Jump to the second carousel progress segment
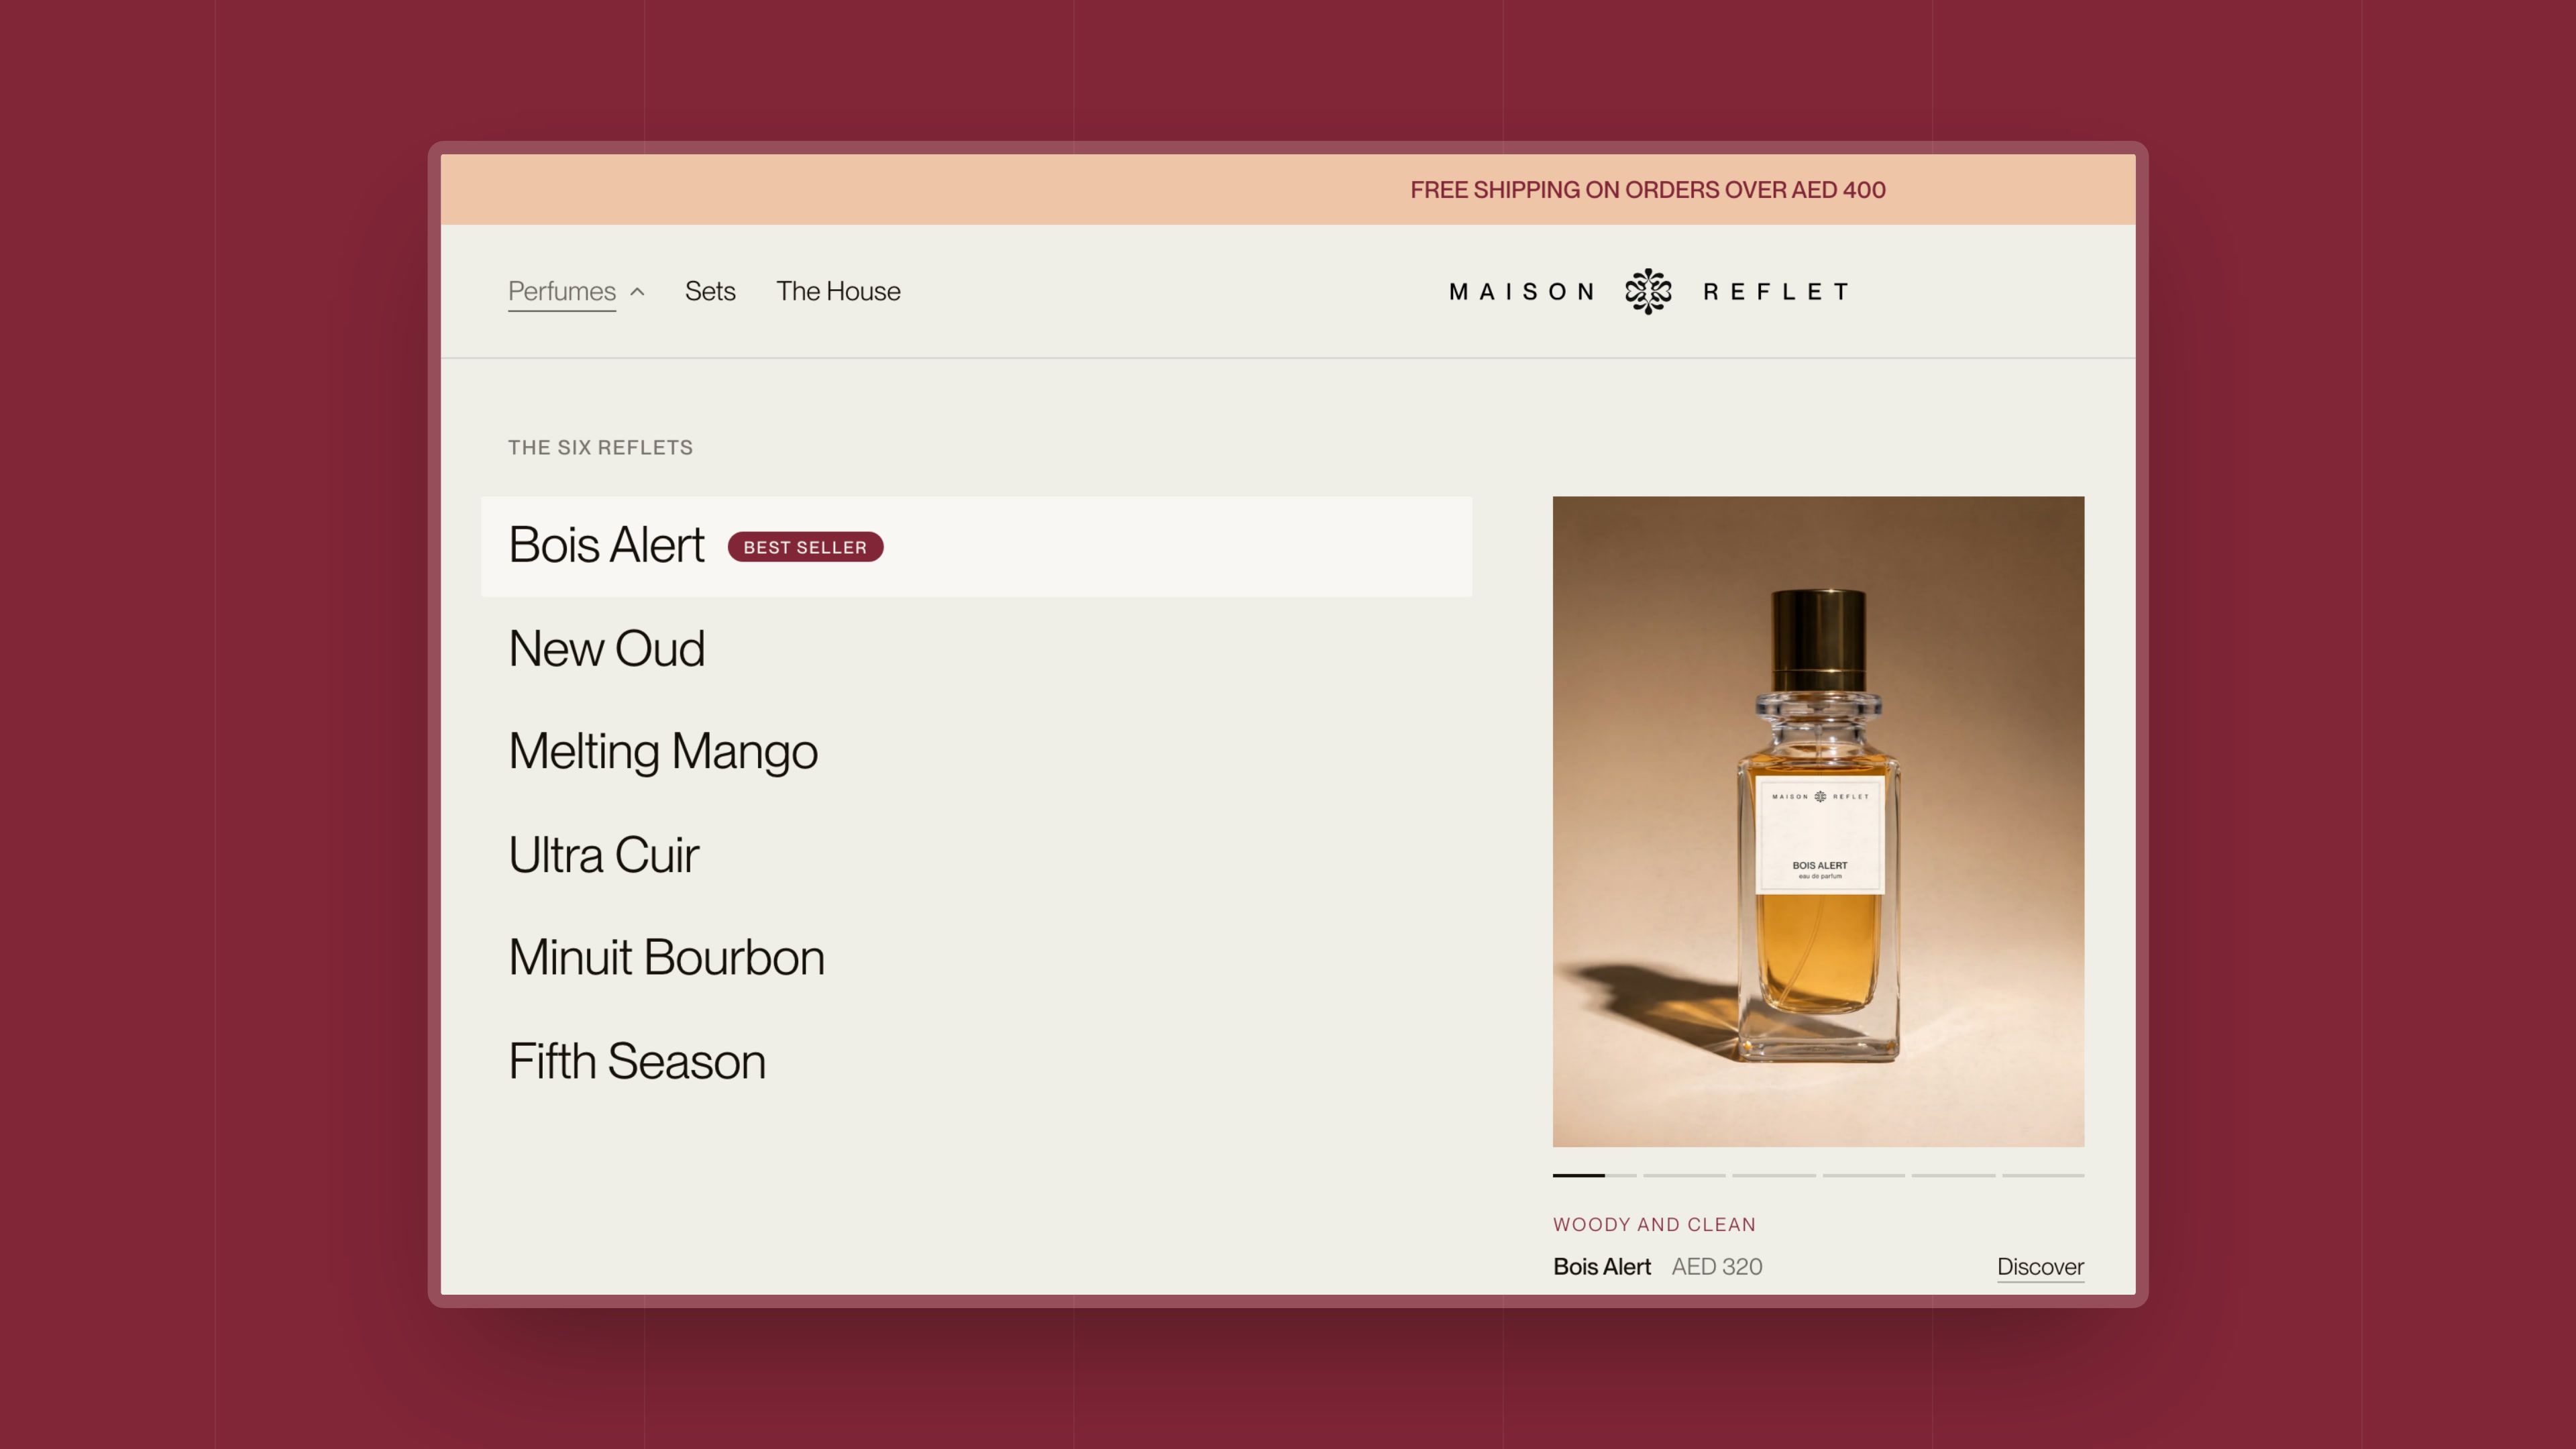 1684,1176
